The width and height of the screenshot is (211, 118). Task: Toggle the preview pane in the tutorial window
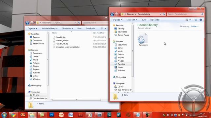click(195, 20)
